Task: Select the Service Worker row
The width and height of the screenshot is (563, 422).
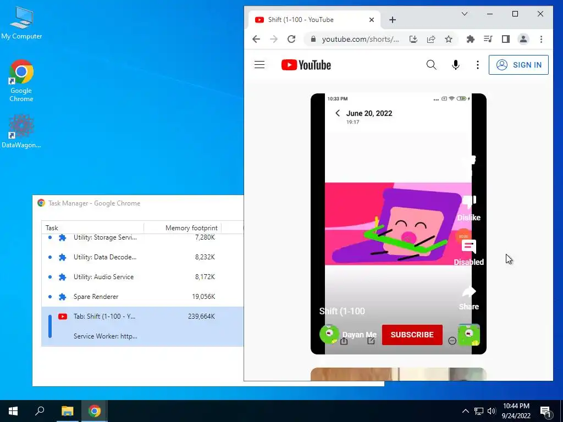Action: tap(142, 336)
